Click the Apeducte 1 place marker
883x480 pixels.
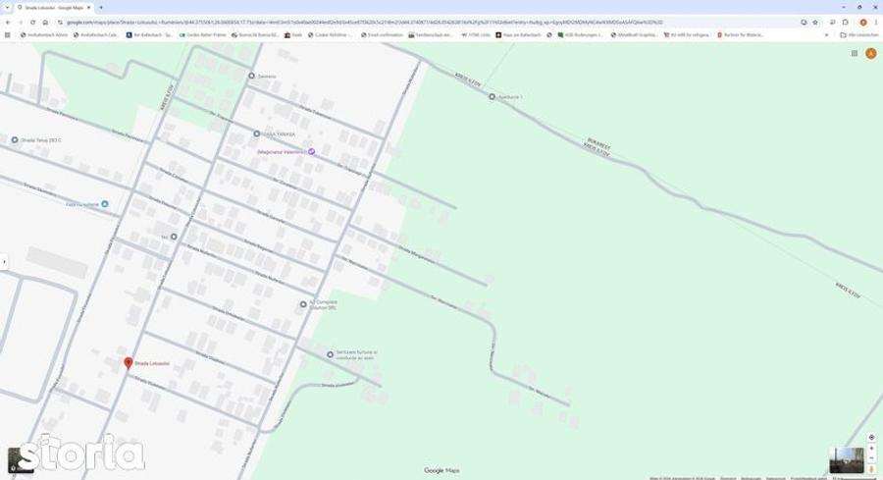coord(492,96)
